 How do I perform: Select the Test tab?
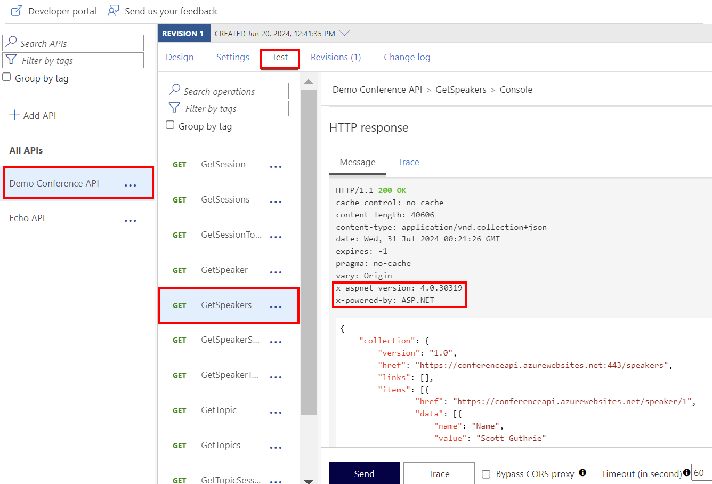click(x=280, y=58)
